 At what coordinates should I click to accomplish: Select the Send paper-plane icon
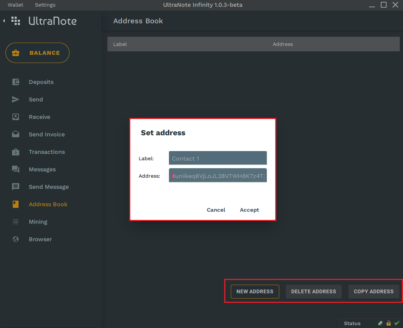tap(15, 99)
